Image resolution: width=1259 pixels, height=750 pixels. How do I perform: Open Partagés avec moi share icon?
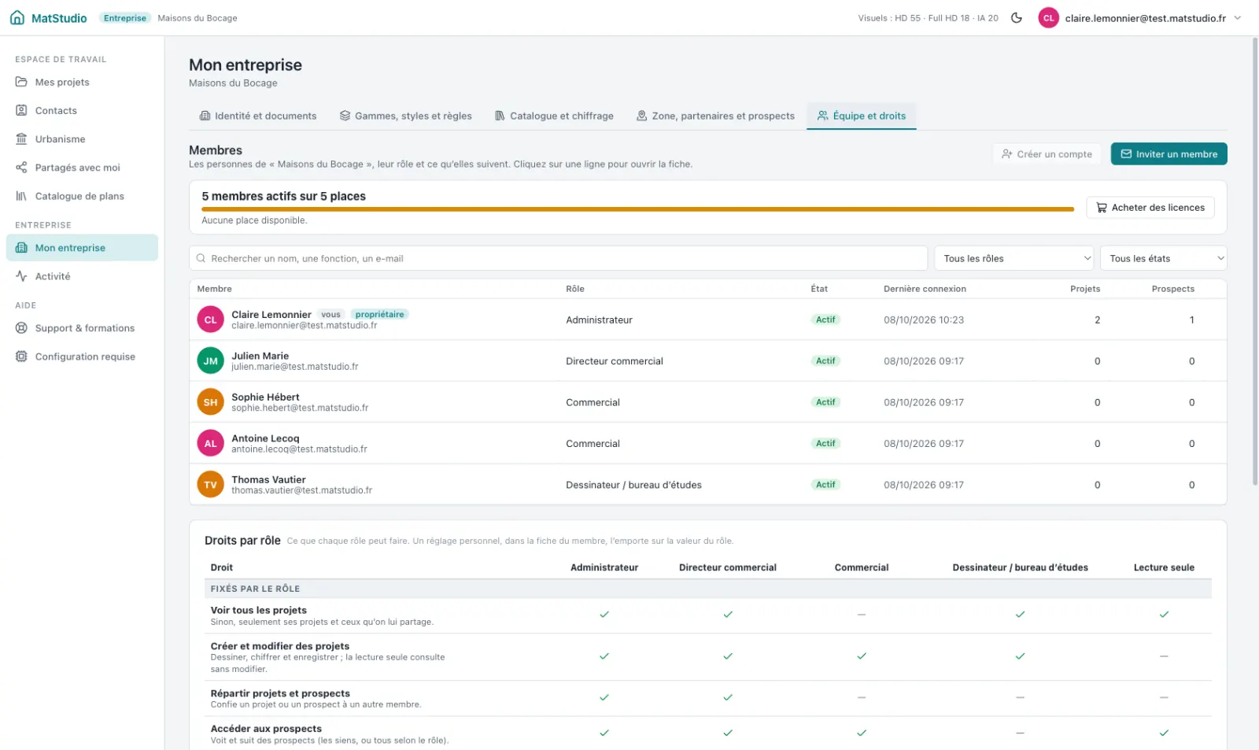pyautogui.click(x=21, y=167)
